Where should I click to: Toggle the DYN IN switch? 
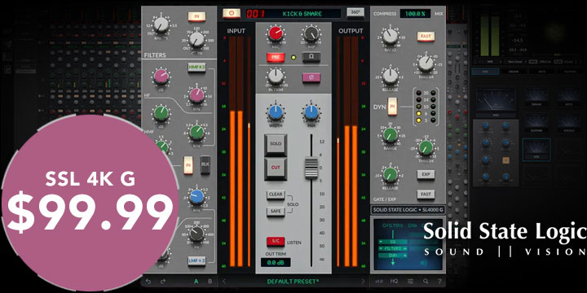(392, 107)
